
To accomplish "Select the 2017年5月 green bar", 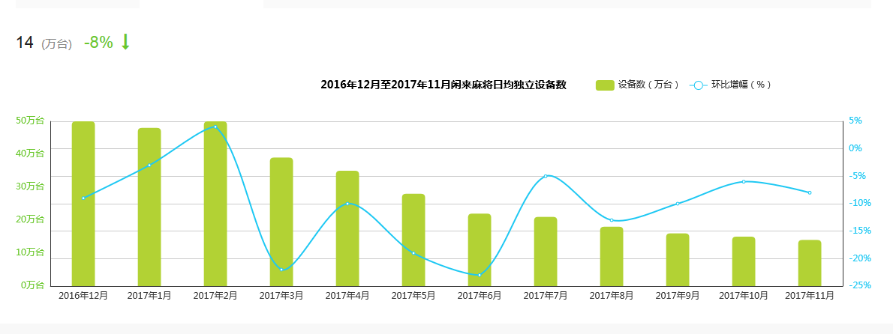I will [x=413, y=241].
